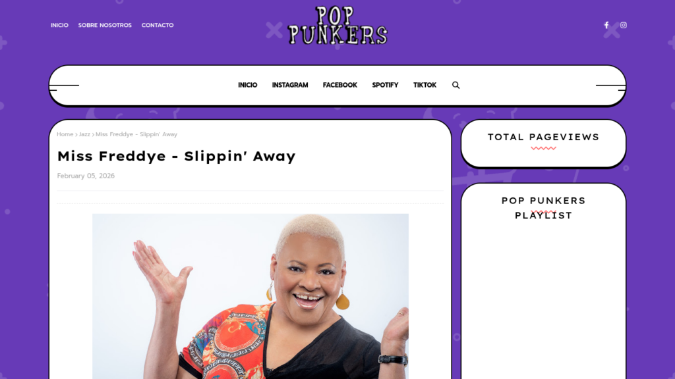675x379 pixels.
Task: Open Sobre Nosotros page
Action: pyautogui.click(x=105, y=25)
